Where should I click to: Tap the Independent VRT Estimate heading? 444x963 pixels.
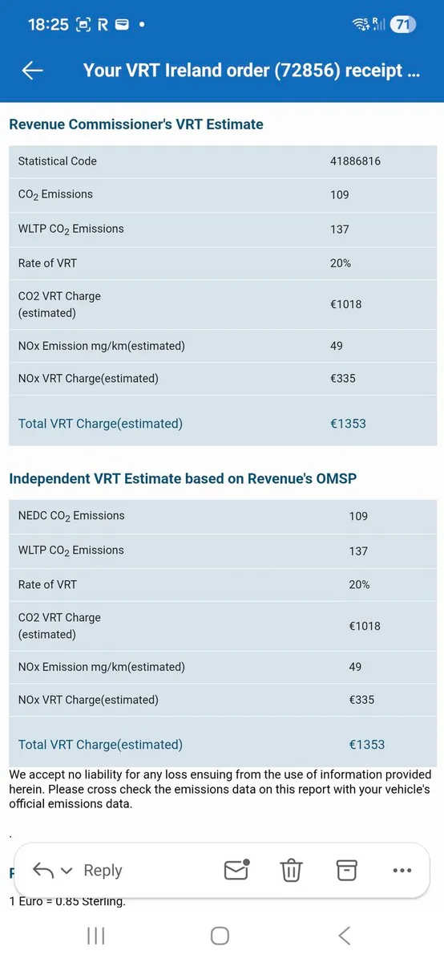click(183, 478)
